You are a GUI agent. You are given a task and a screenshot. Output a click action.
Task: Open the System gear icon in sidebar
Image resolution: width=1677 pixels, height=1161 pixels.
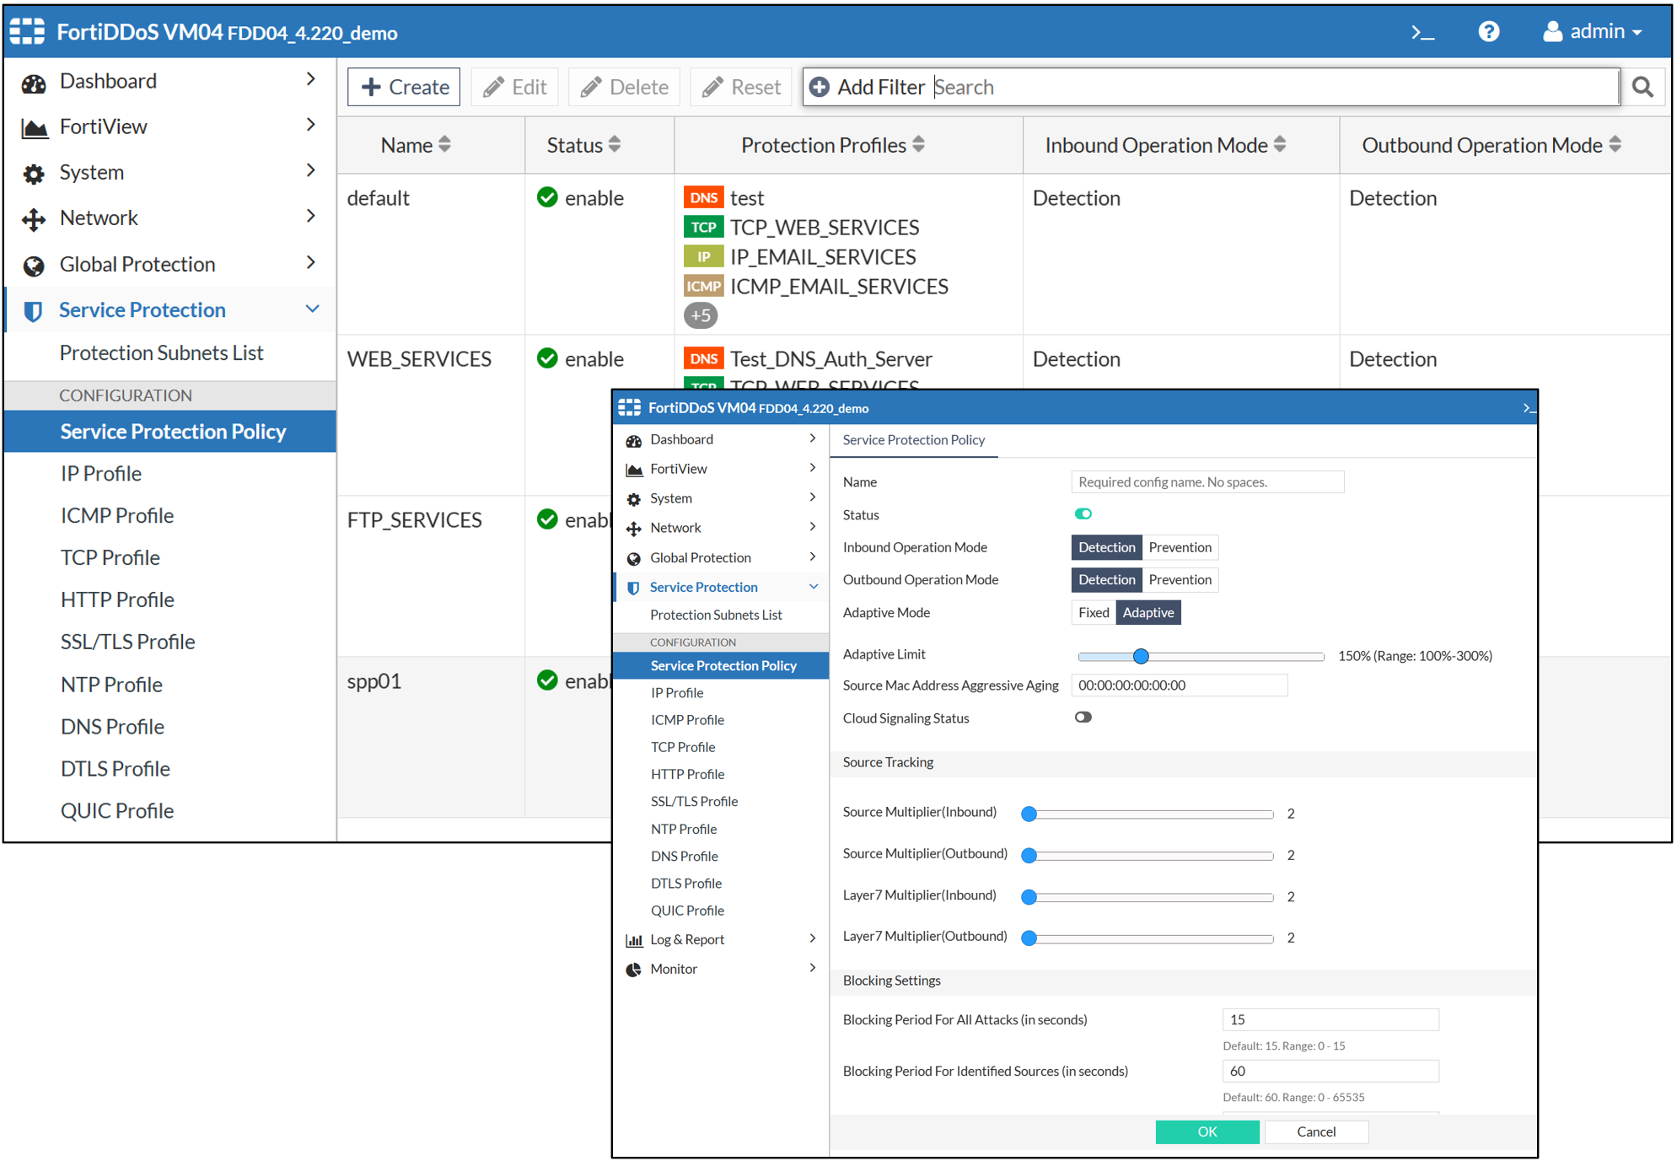point(33,173)
